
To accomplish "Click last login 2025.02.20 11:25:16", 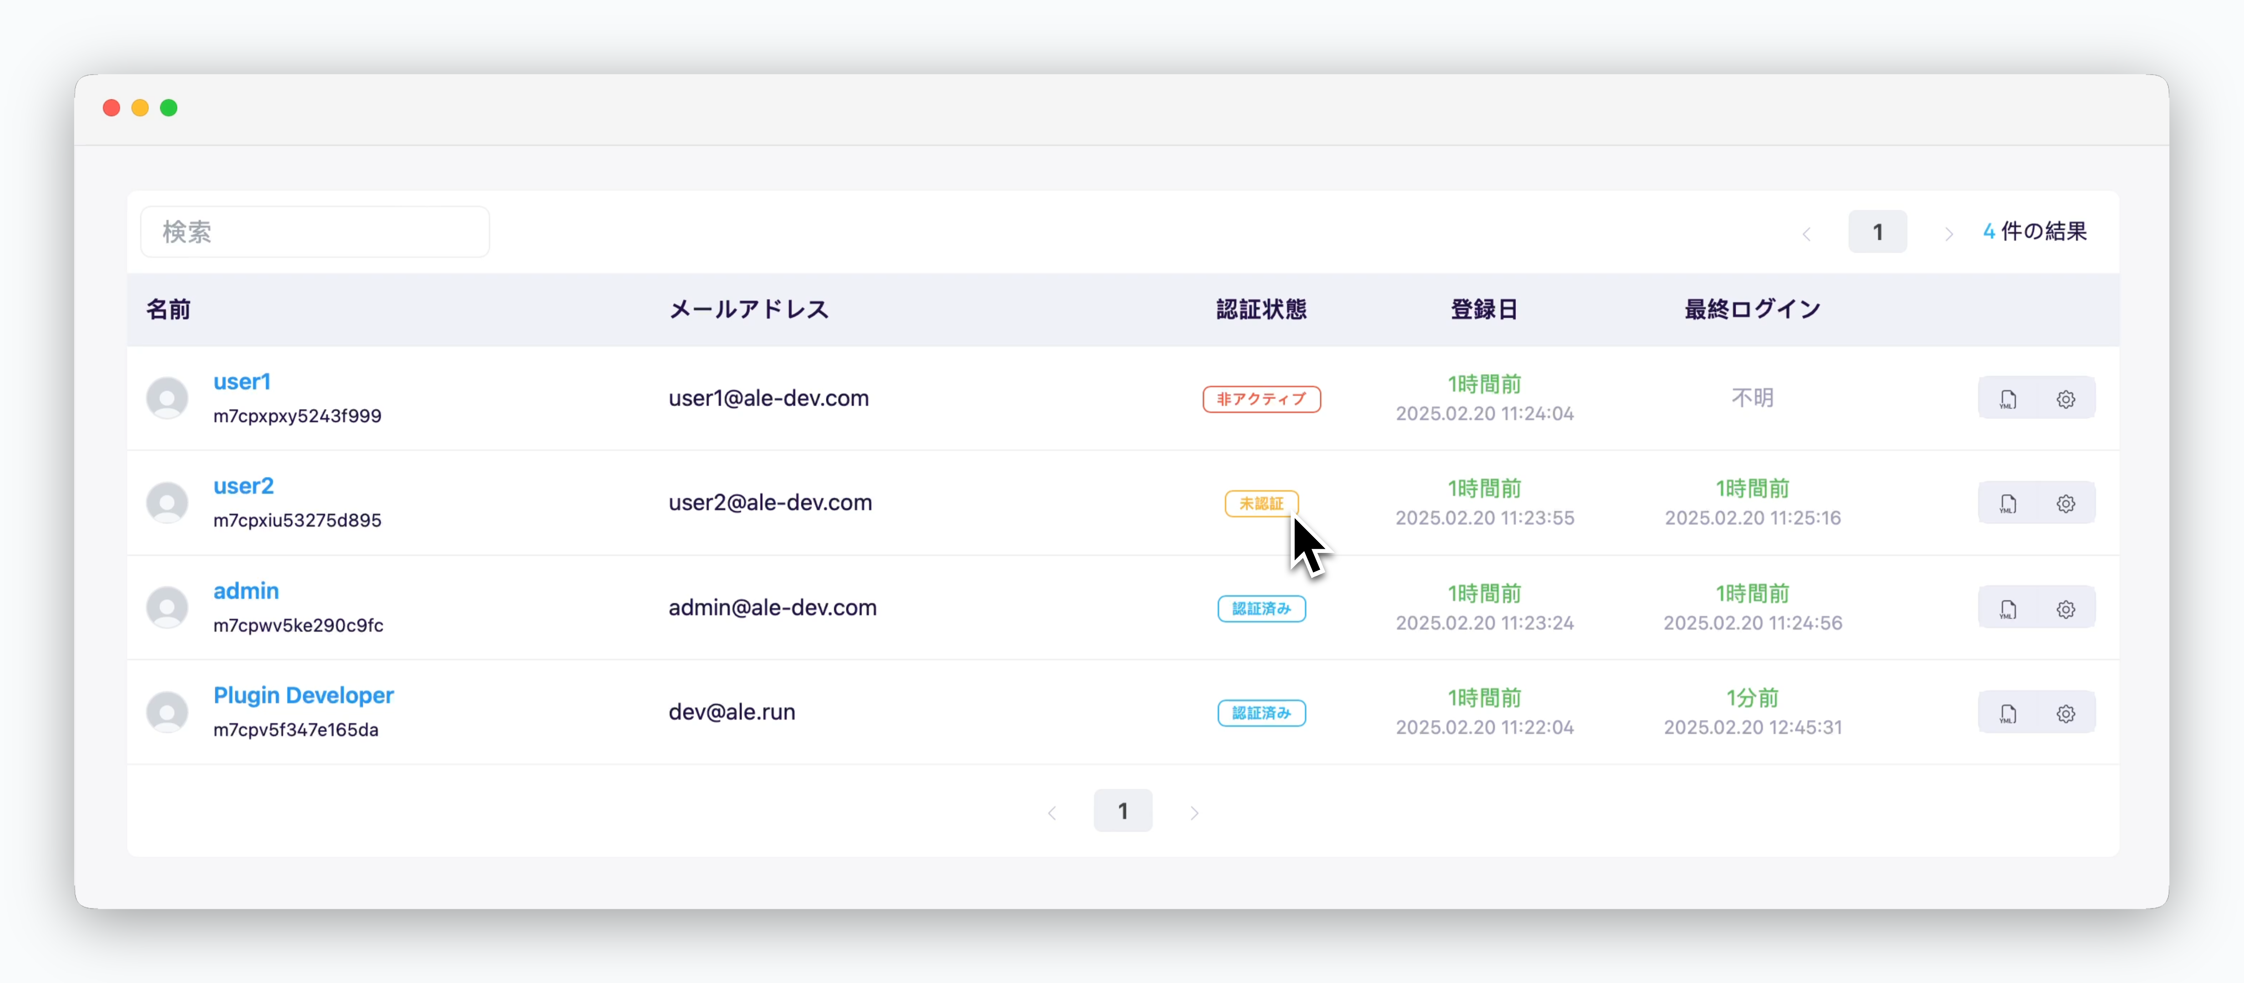I will [1753, 518].
